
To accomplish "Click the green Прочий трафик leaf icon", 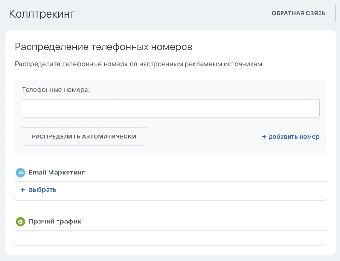I will tap(20, 222).
